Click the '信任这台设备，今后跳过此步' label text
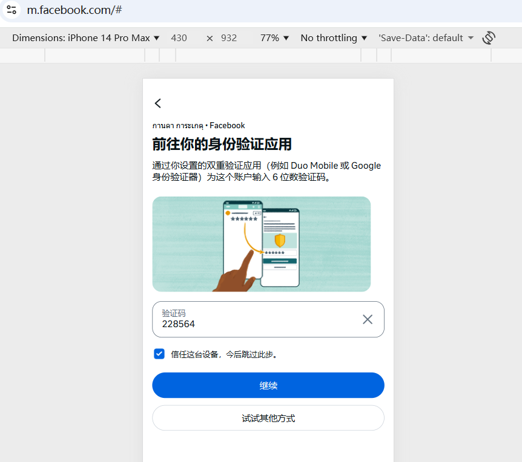This screenshot has width=522, height=462. [224, 354]
